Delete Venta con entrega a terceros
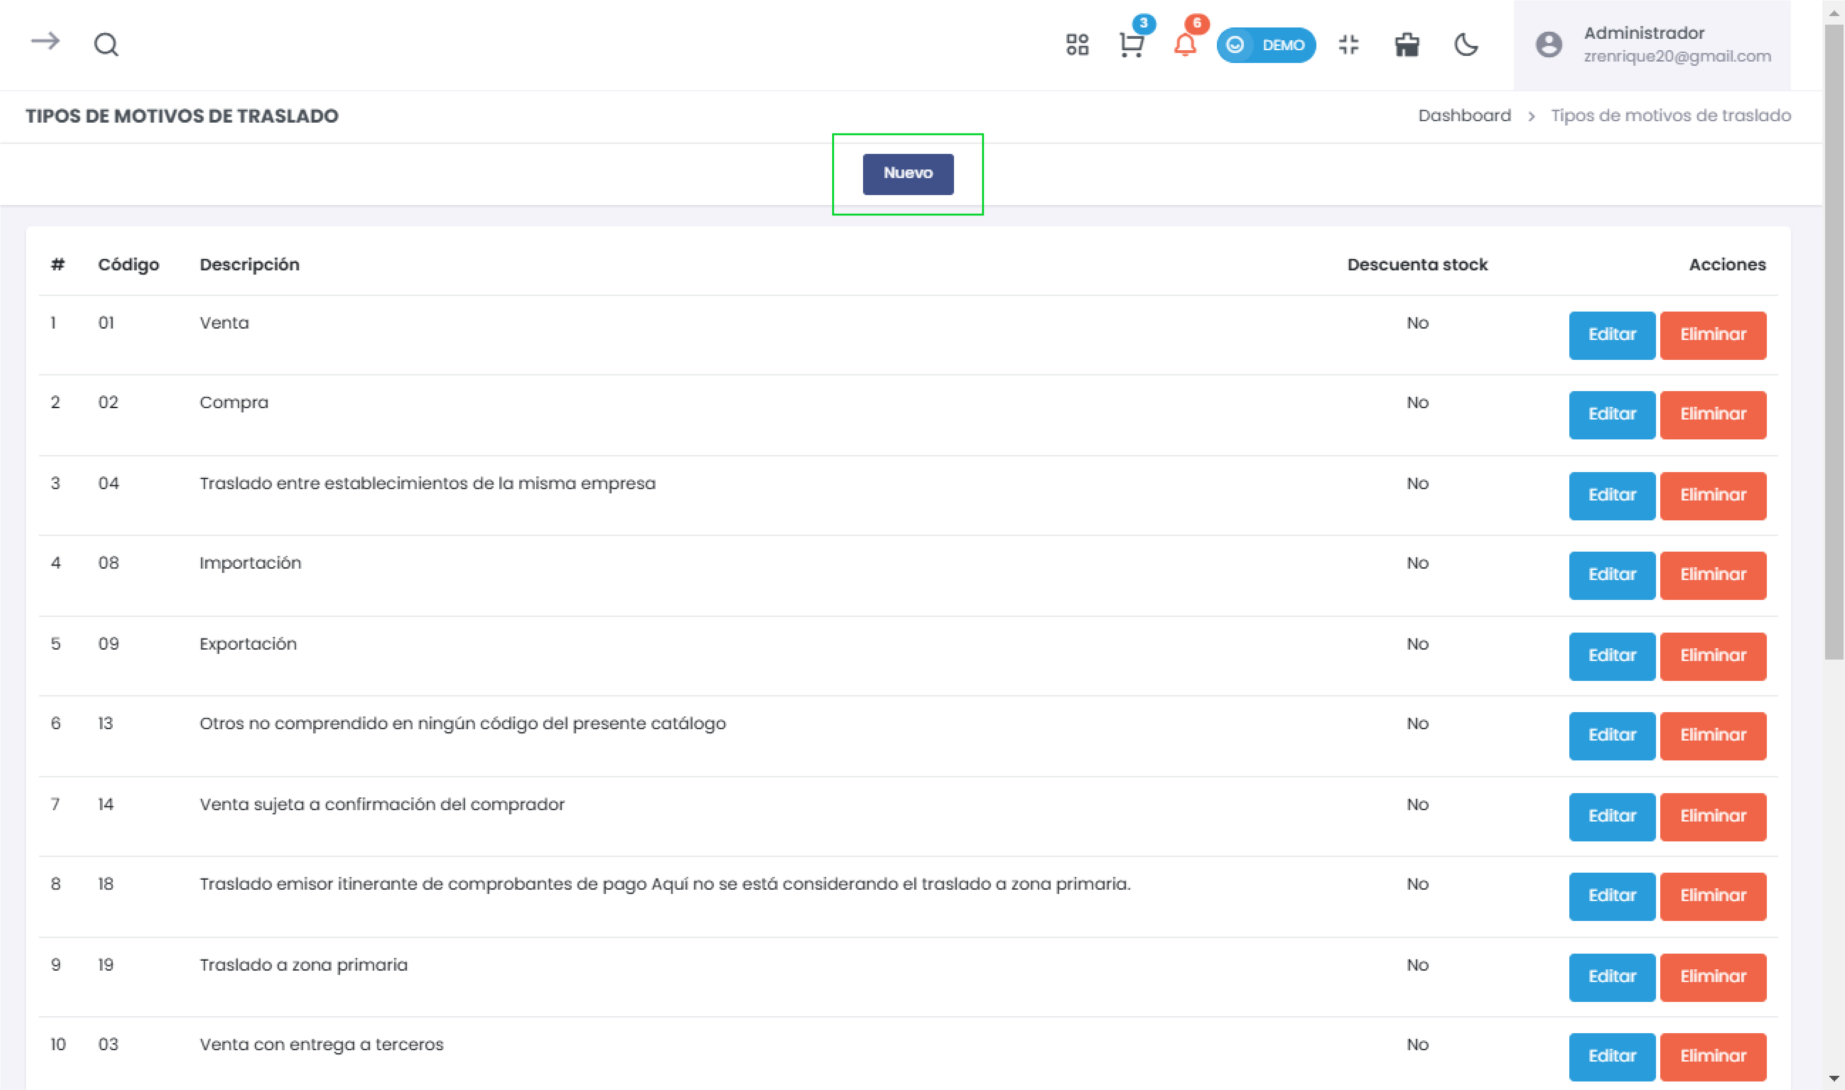Viewport: 1845px width, 1090px height. tap(1712, 1056)
